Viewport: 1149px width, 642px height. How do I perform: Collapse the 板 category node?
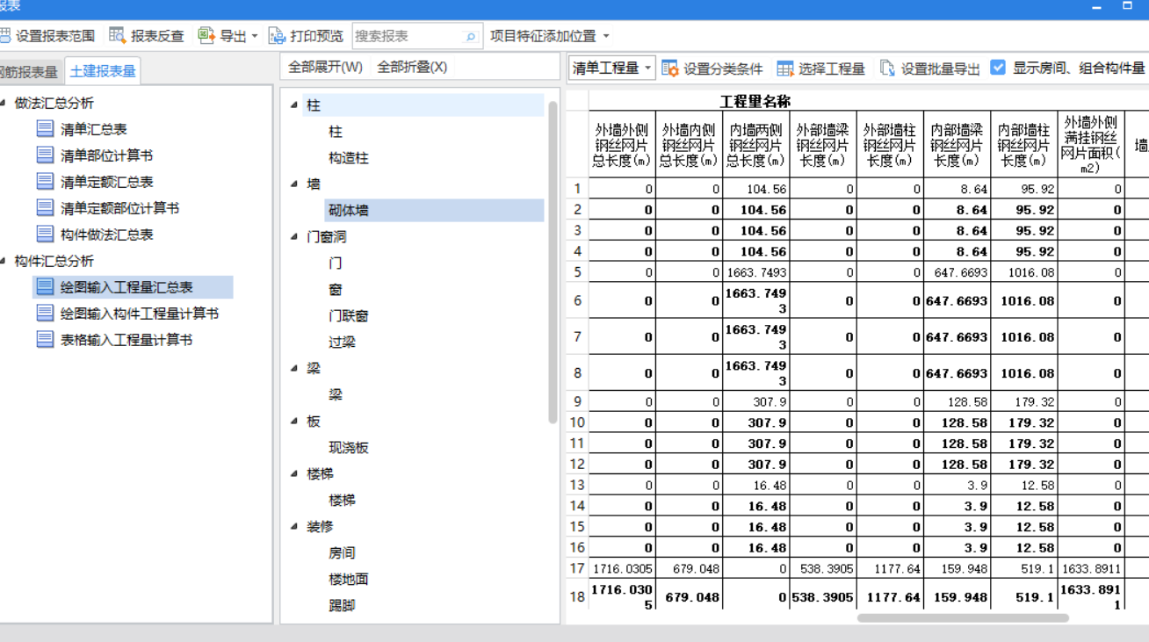(294, 422)
